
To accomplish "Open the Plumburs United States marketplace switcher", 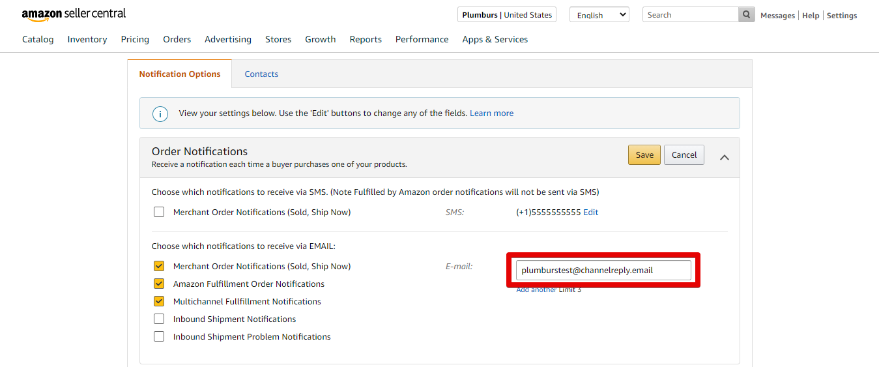I will [506, 15].
